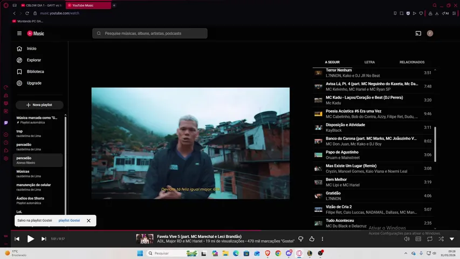Viewport: 460px width, 259px height.
Task: Dislike the current song
Action: coord(301,238)
